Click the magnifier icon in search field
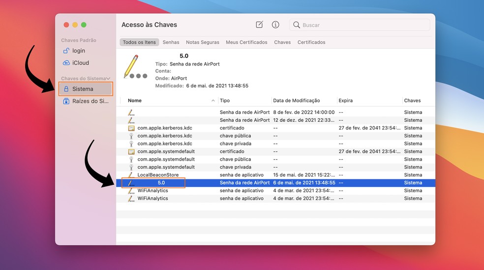The height and width of the screenshot is (270, 484). [297, 25]
